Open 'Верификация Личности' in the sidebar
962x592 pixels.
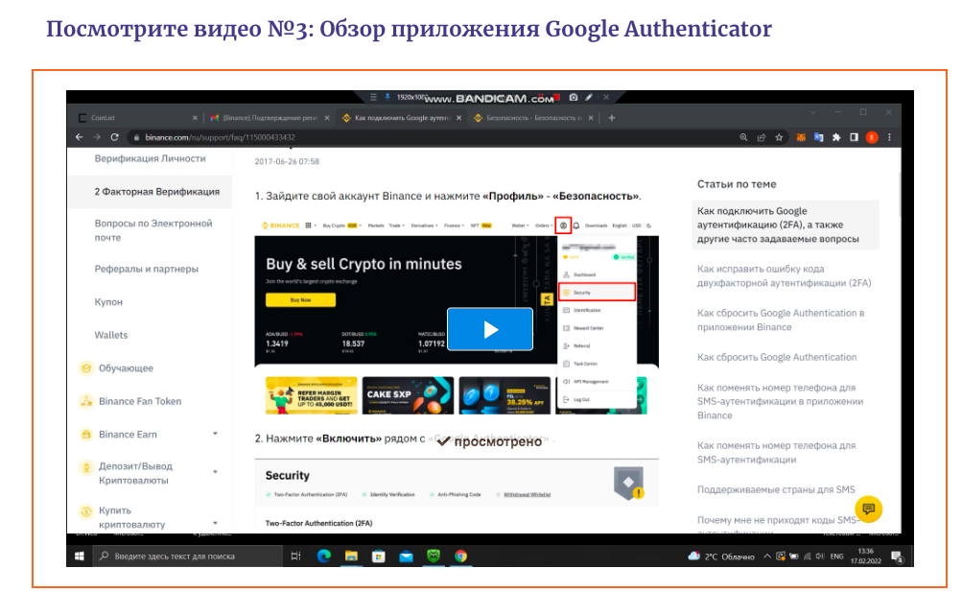pos(151,158)
